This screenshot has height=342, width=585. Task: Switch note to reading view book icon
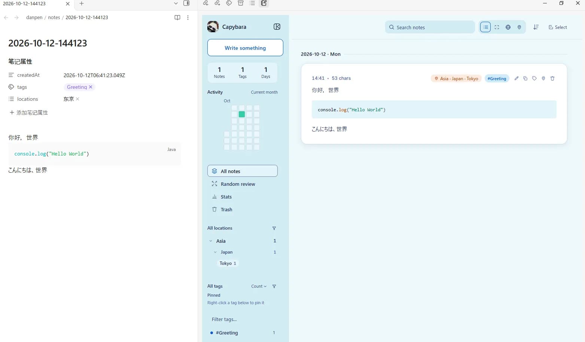[x=177, y=18]
